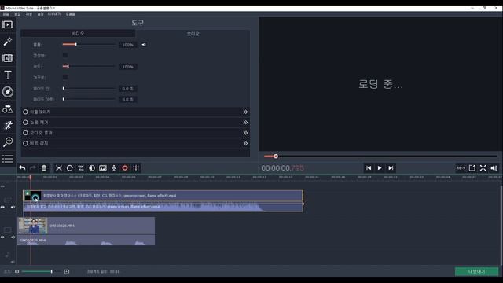Open the transitions panel icon
The width and height of the screenshot is (503, 283).
[x=8, y=58]
